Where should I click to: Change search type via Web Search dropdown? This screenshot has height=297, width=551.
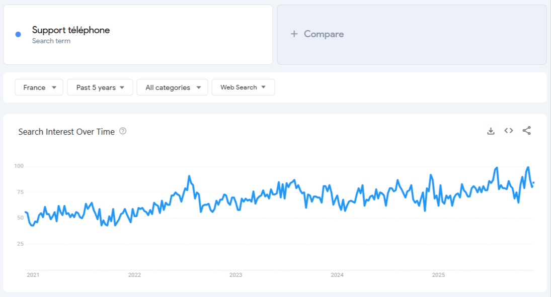pos(243,87)
